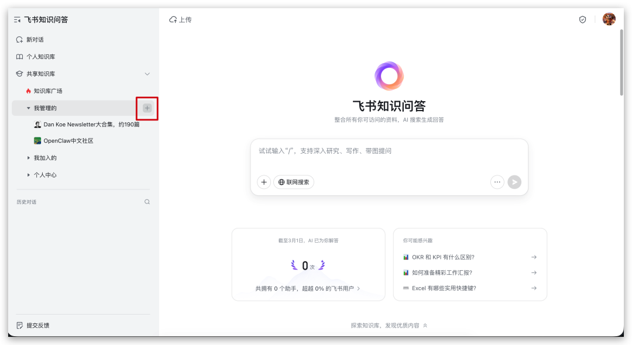Start a 新对话 from the sidebar
Viewport: 632px width, 345px height.
click(35, 40)
